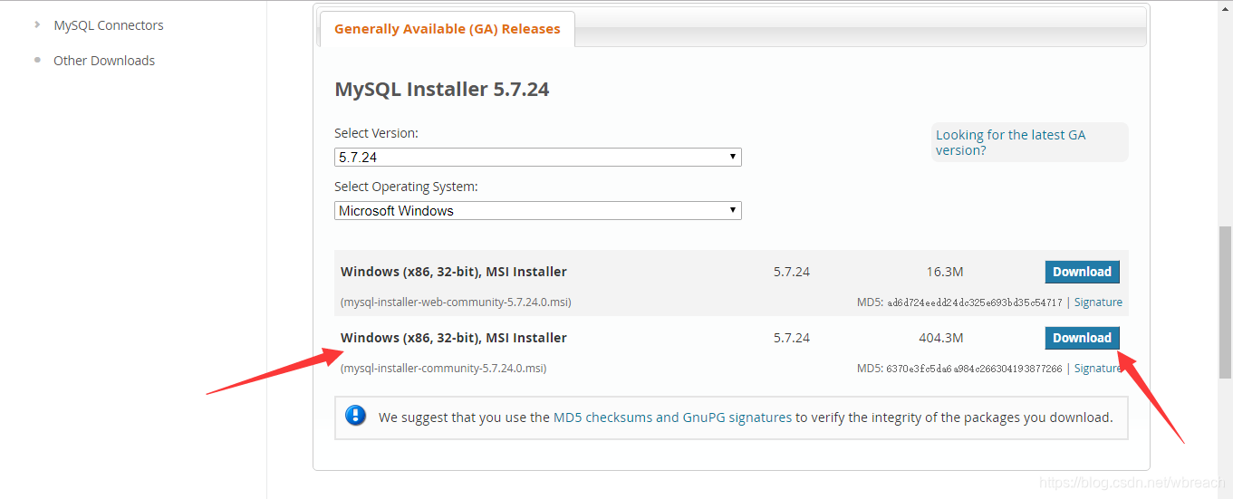The image size is (1233, 499).
Task: Open Other Downloads in sidebar
Action: click(x=104, y=61)
